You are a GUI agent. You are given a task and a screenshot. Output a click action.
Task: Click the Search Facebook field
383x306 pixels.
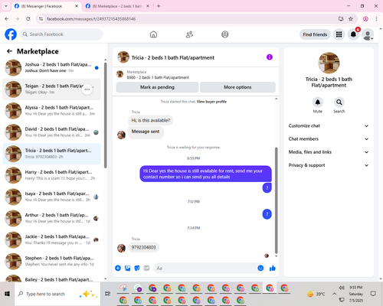pos(61,34)
